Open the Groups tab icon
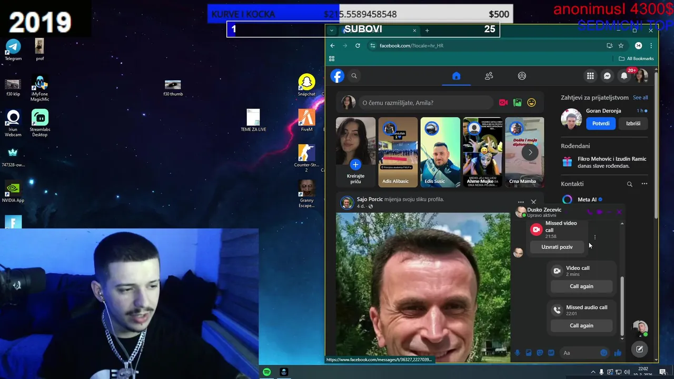This screenshot has width=674, height=379. coord(522,76)
